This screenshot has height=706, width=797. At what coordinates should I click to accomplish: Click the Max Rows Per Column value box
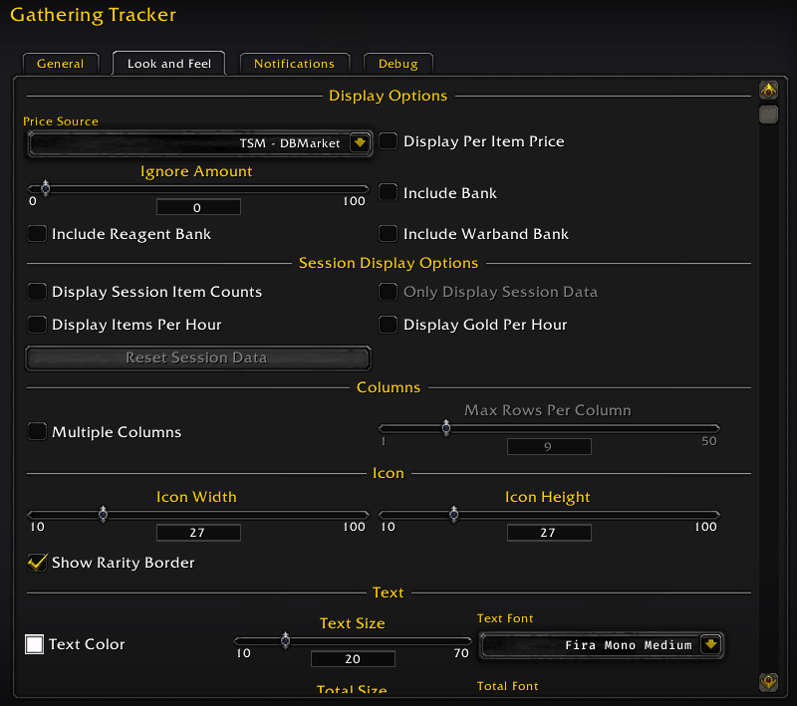(x=549, y=446)
